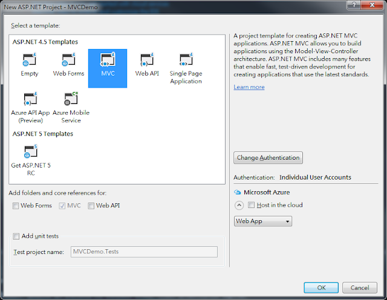Click the Individual User Accounts text
387x300 pixels.
tap(315, 177)
